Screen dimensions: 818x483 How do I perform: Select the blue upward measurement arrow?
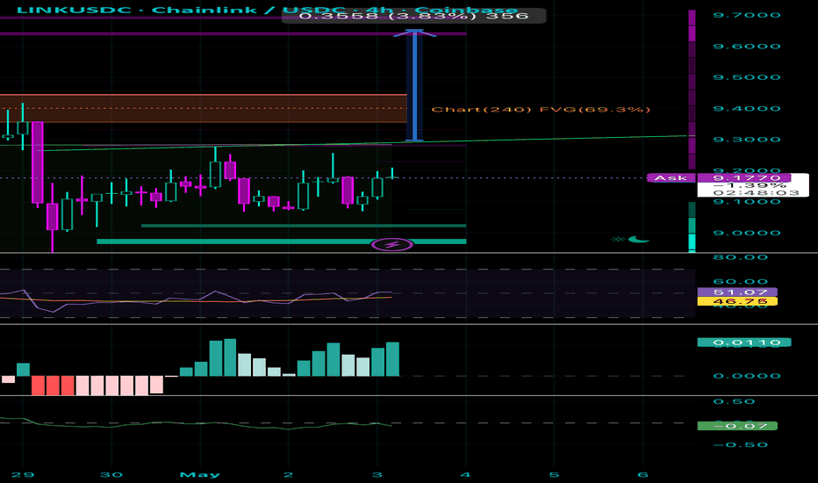pos(415,85)
